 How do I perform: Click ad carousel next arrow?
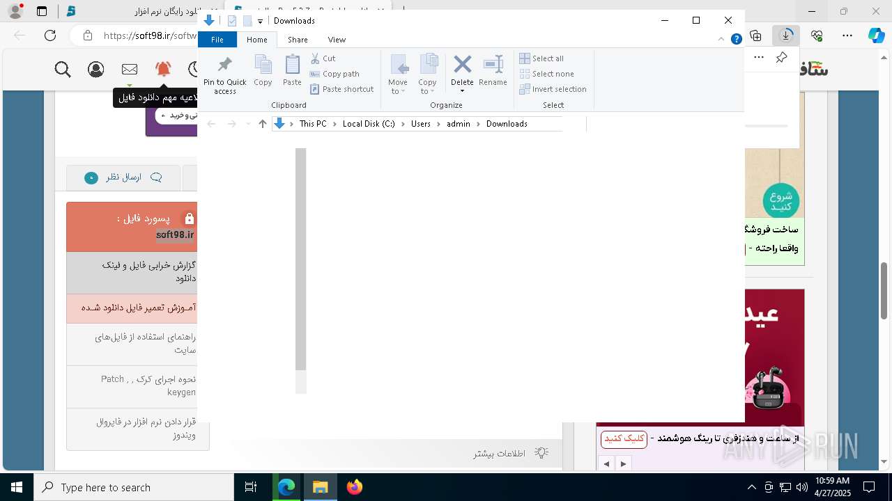pyautogui.click(x=623, y=463)
